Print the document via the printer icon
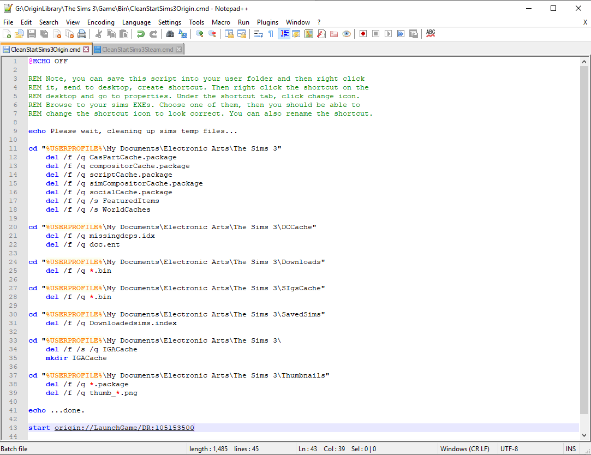591x455 pixels. click(82, 34)
